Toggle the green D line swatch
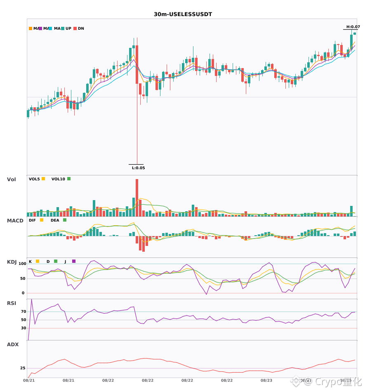 click(56, 261)
